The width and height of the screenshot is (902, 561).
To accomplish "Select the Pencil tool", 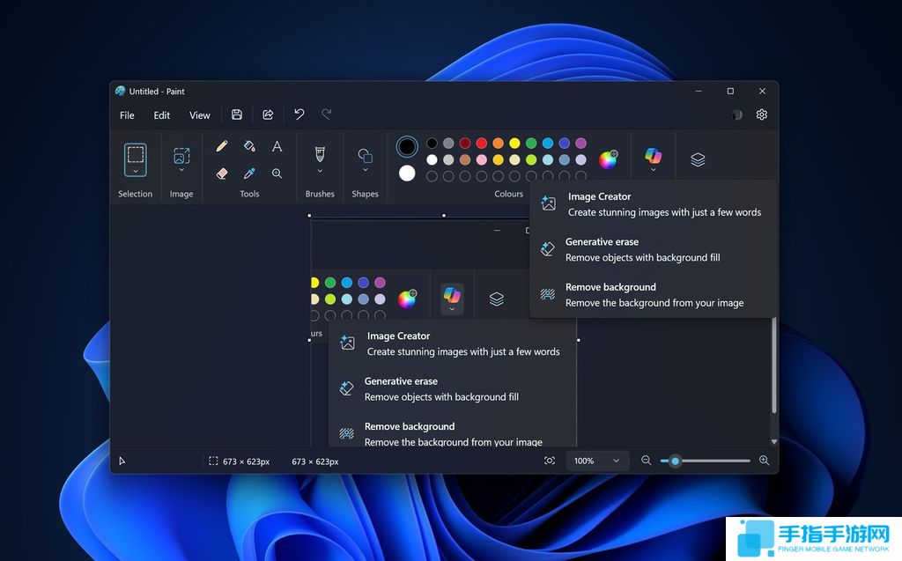I will coord(221,146).
